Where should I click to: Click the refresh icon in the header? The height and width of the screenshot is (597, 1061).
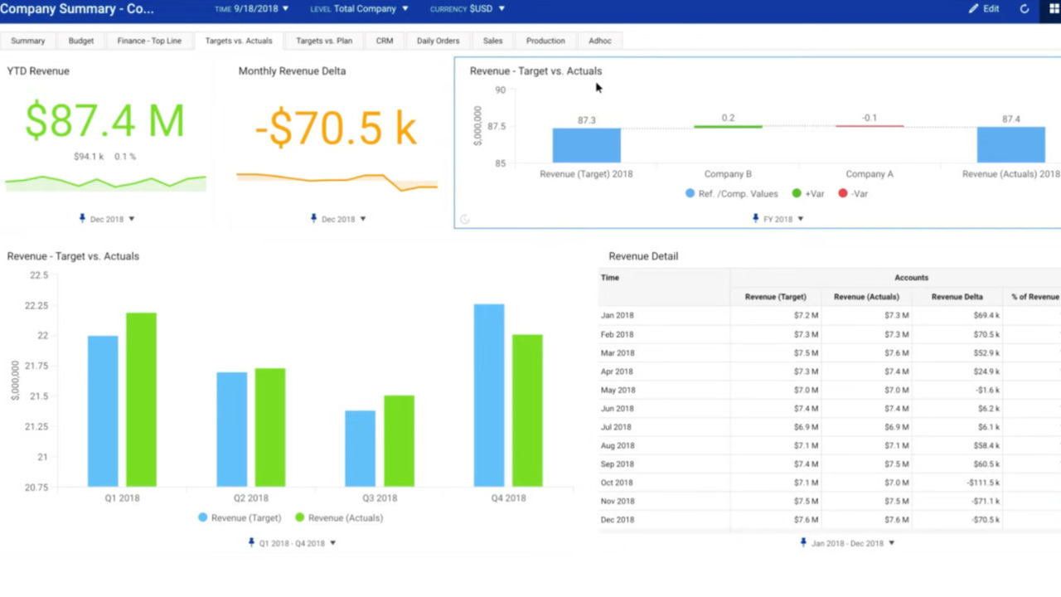point(1025,9)
